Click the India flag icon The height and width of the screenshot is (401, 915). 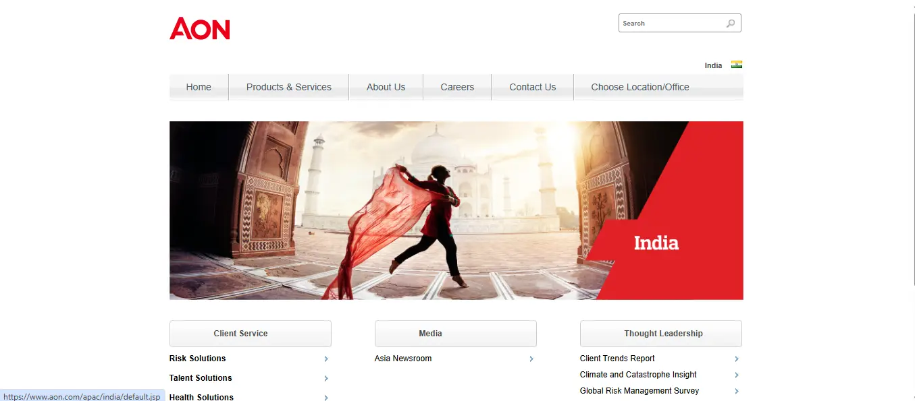click(736, 65)
